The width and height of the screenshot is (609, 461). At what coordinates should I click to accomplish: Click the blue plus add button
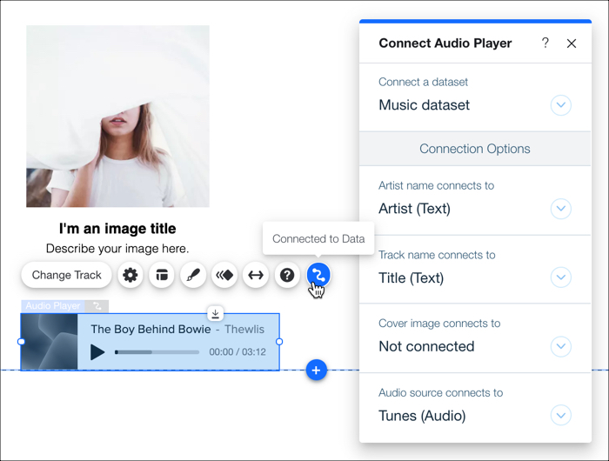pyautogui.click(x=316, y=371)
